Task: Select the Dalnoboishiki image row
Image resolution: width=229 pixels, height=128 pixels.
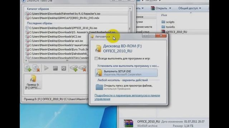Action: click(57, 54)
